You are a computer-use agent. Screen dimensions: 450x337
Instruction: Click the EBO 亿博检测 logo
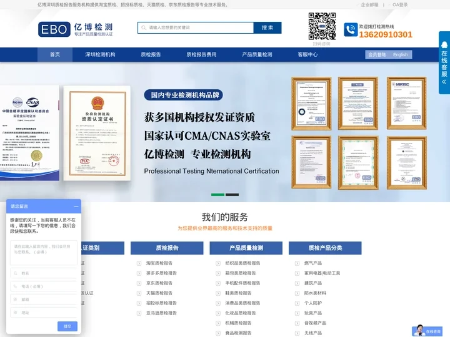[76, 29]
